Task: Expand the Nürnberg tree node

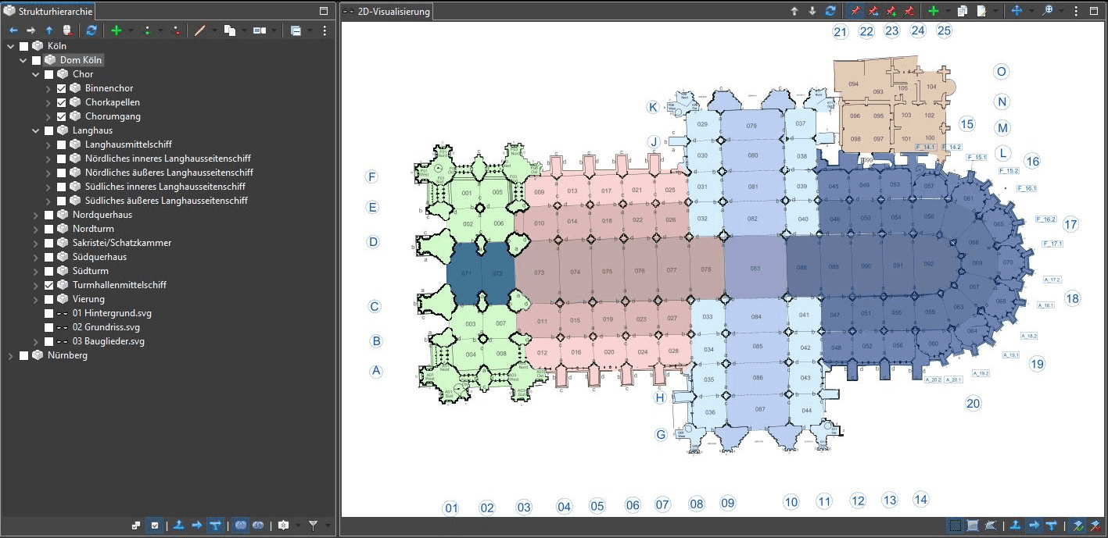Action: [x=11, y=355]
